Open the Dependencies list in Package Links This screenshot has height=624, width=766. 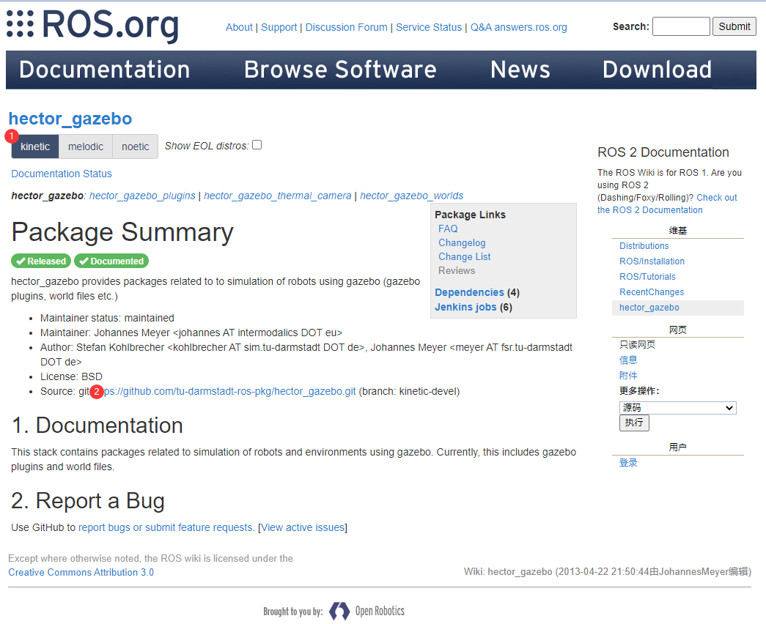pyautogui.click(x=470, y=292)
